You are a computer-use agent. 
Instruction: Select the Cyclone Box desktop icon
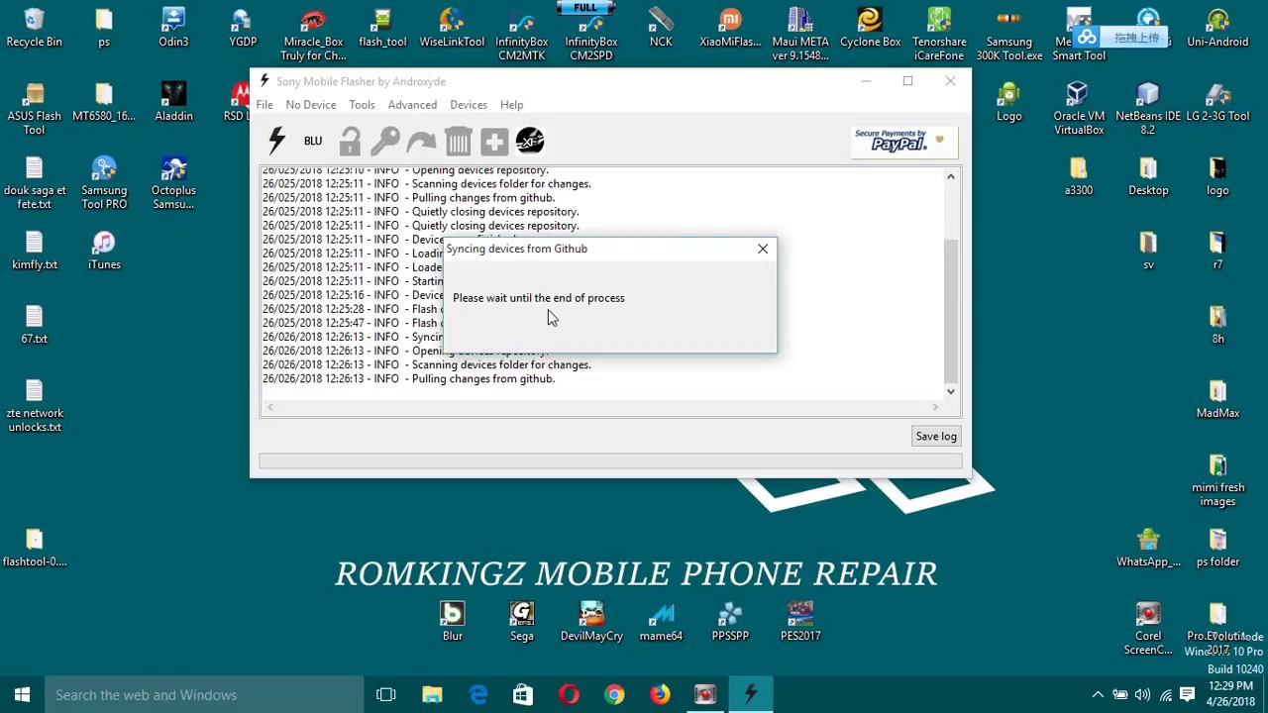(x=870, y=28)
